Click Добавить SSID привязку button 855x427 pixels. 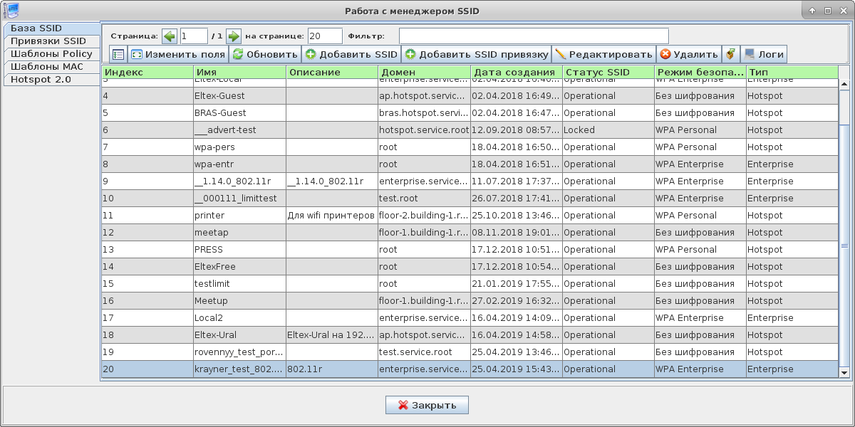(477, 54)
